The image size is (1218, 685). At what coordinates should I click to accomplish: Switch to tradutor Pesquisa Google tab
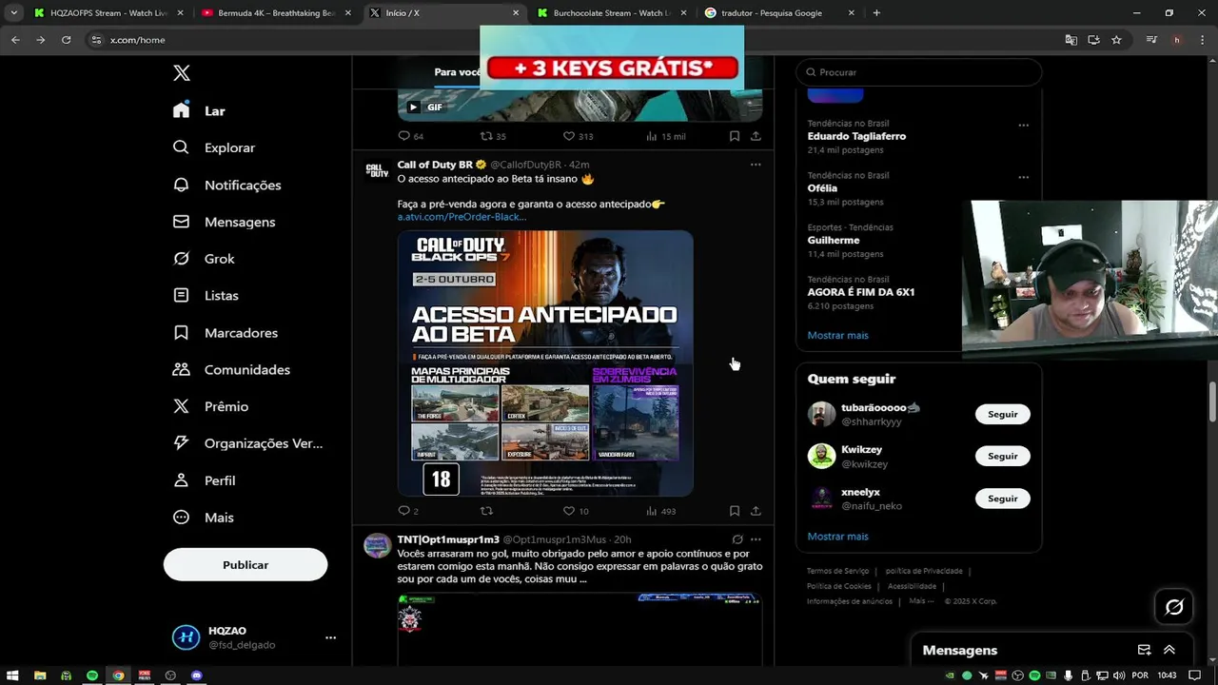point(779,13)
